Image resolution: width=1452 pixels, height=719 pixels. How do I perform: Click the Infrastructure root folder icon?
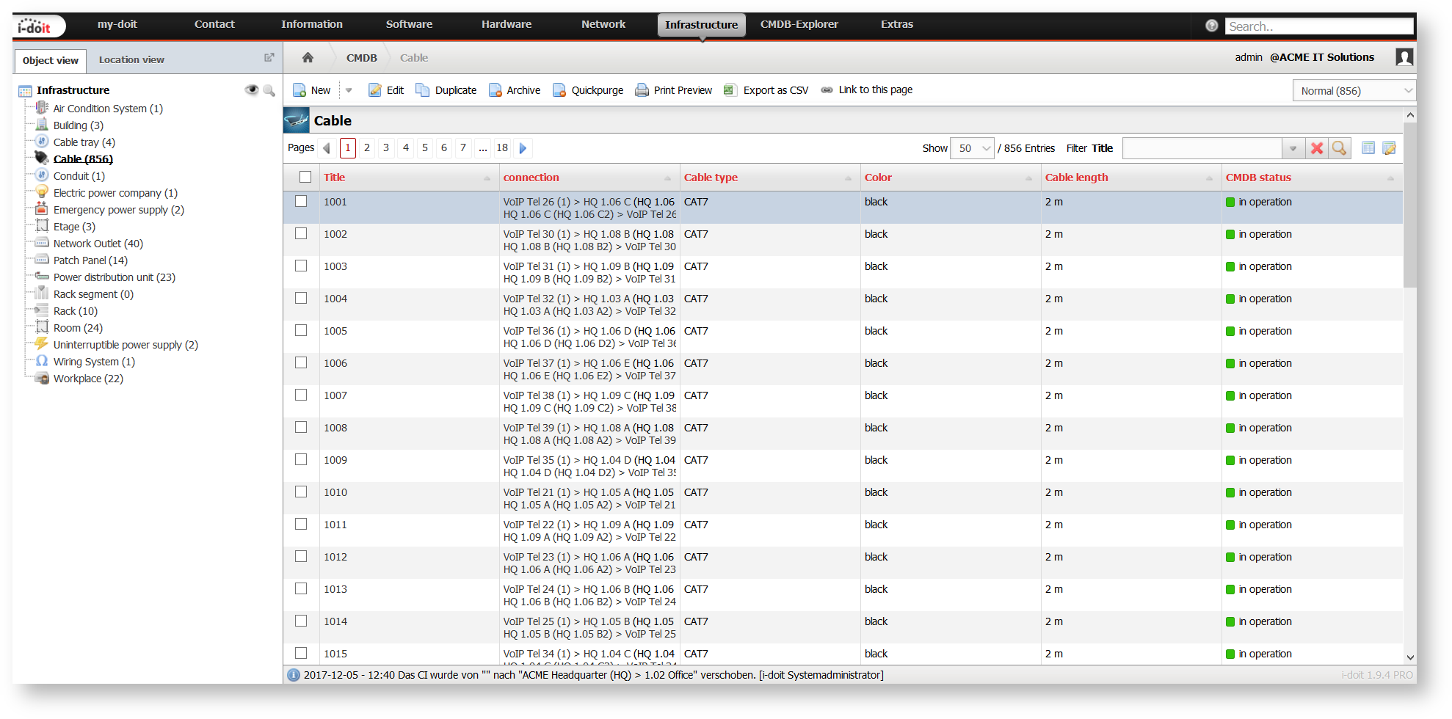pyautogui.click(x=25, y=91)
